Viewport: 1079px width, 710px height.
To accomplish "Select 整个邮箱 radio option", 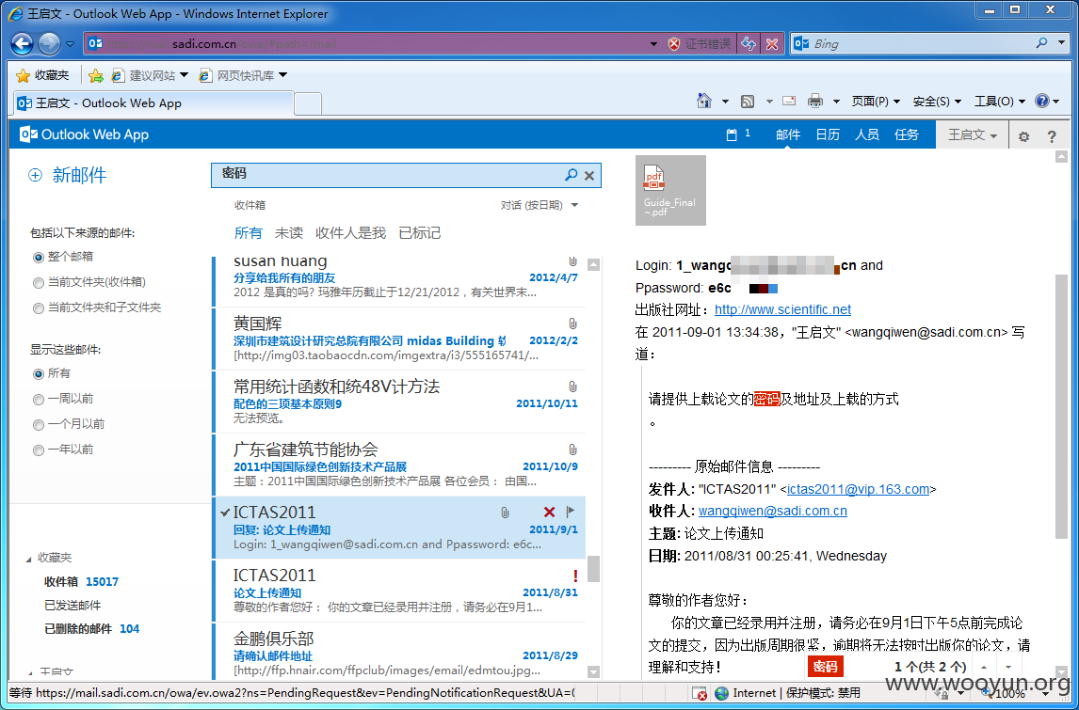I will tap(39, 257).
